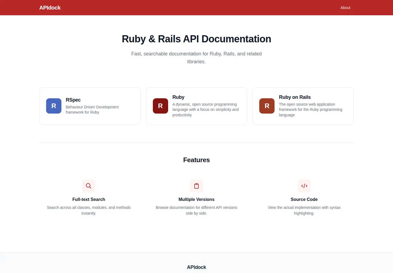Click 'A dynamic, open source programming' description

(x=206, y=109)
